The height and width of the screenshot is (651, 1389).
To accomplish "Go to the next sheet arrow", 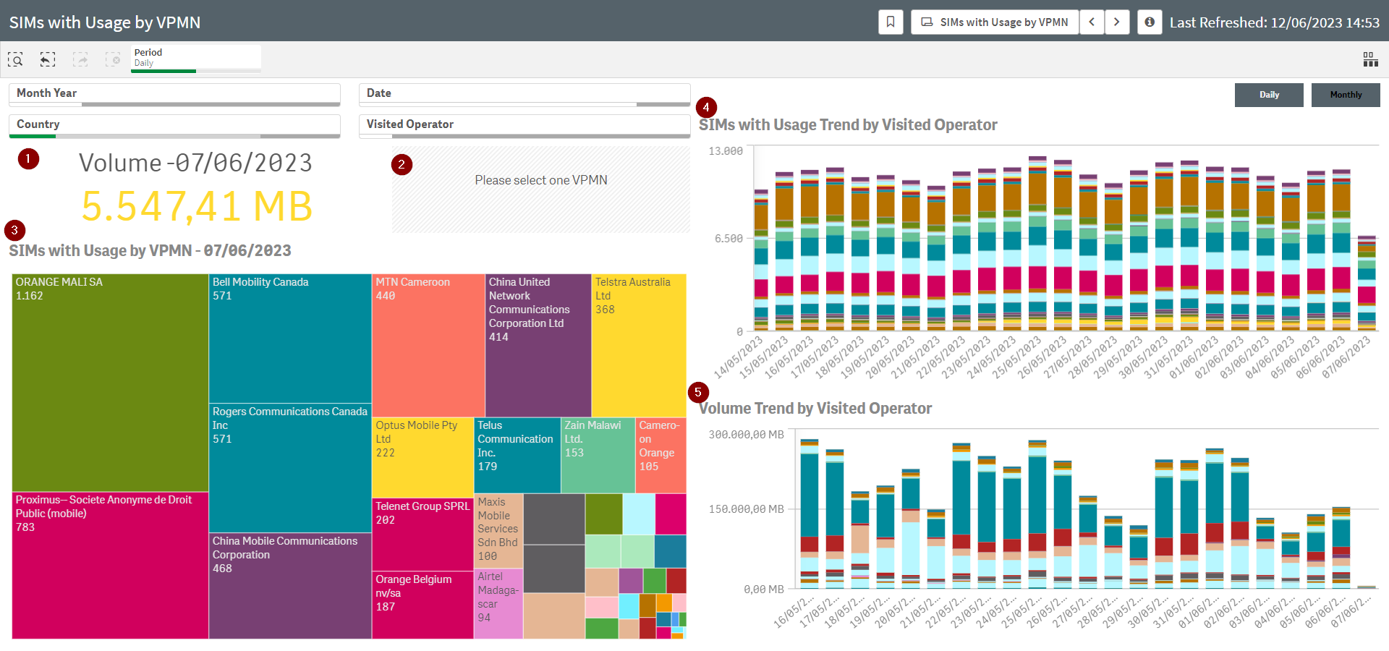I will point(1117,22).
